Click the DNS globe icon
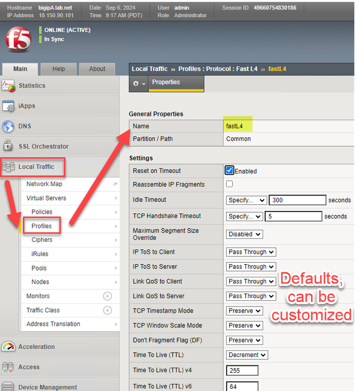This screenshot has width=359, height=391. (8, 126)
